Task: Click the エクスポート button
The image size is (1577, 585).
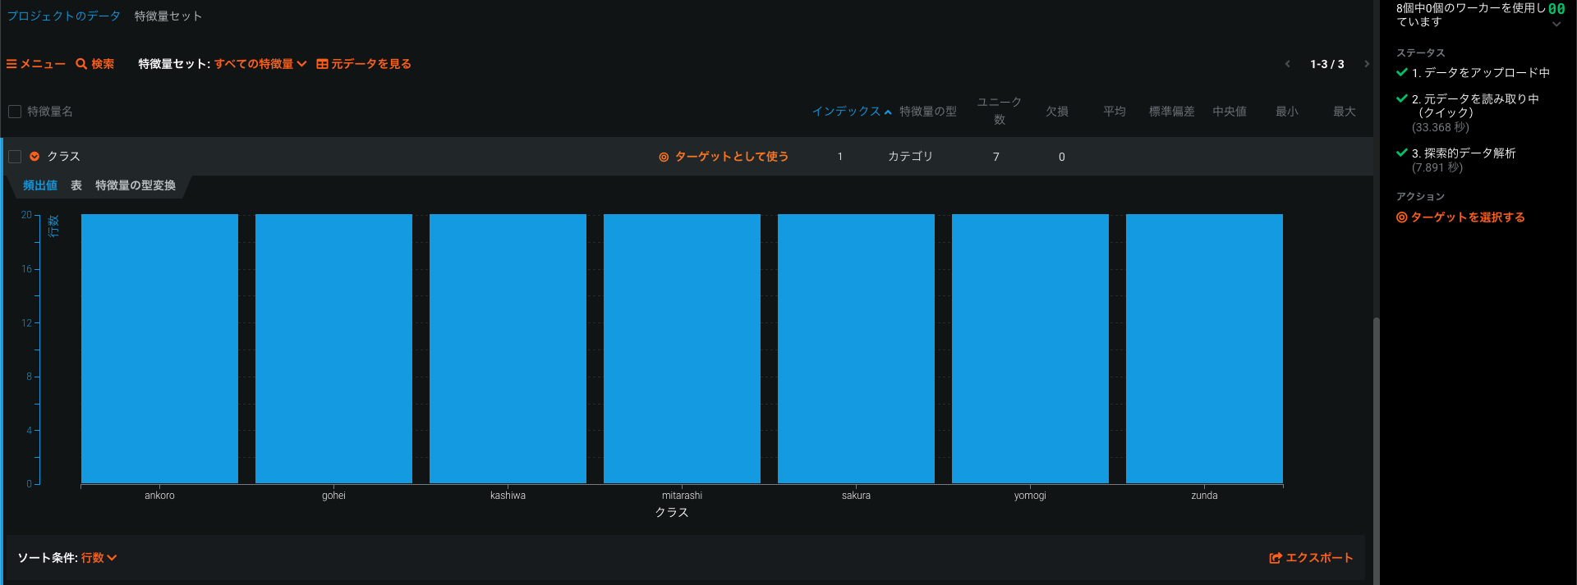Action: pos(1311,558)
